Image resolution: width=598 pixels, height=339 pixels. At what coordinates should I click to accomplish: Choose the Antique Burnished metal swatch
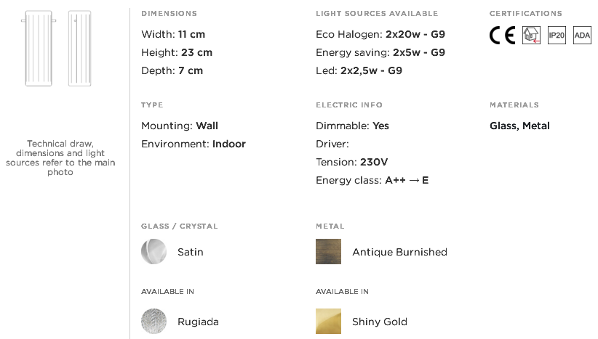coord(328,251)
